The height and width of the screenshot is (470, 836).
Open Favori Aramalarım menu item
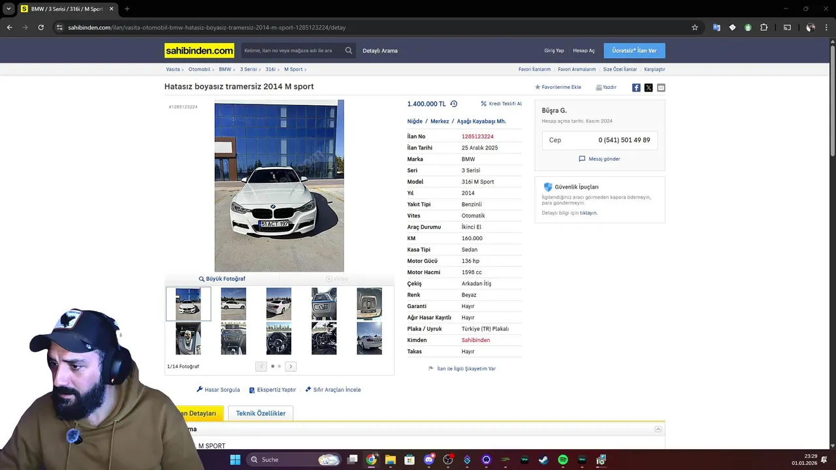577,69
